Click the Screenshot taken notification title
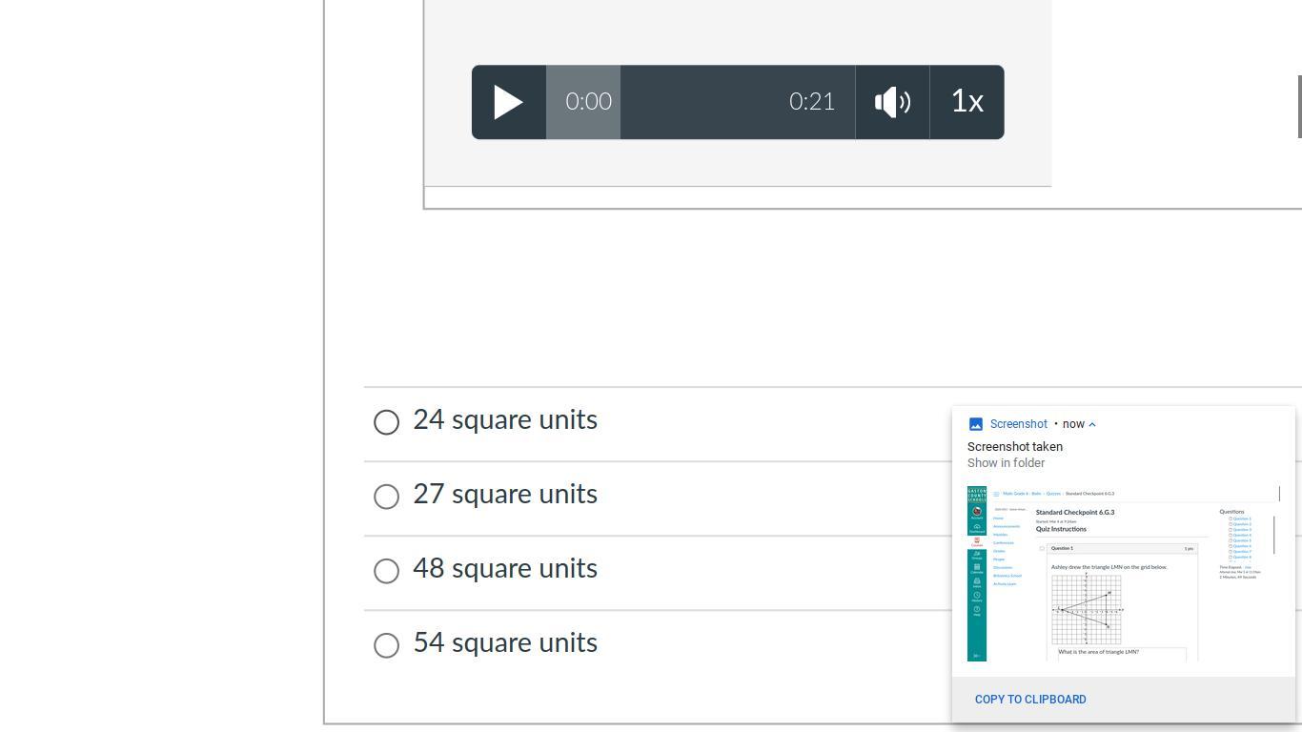This screenshot has height=732, width=1302. click(1015, 447)
